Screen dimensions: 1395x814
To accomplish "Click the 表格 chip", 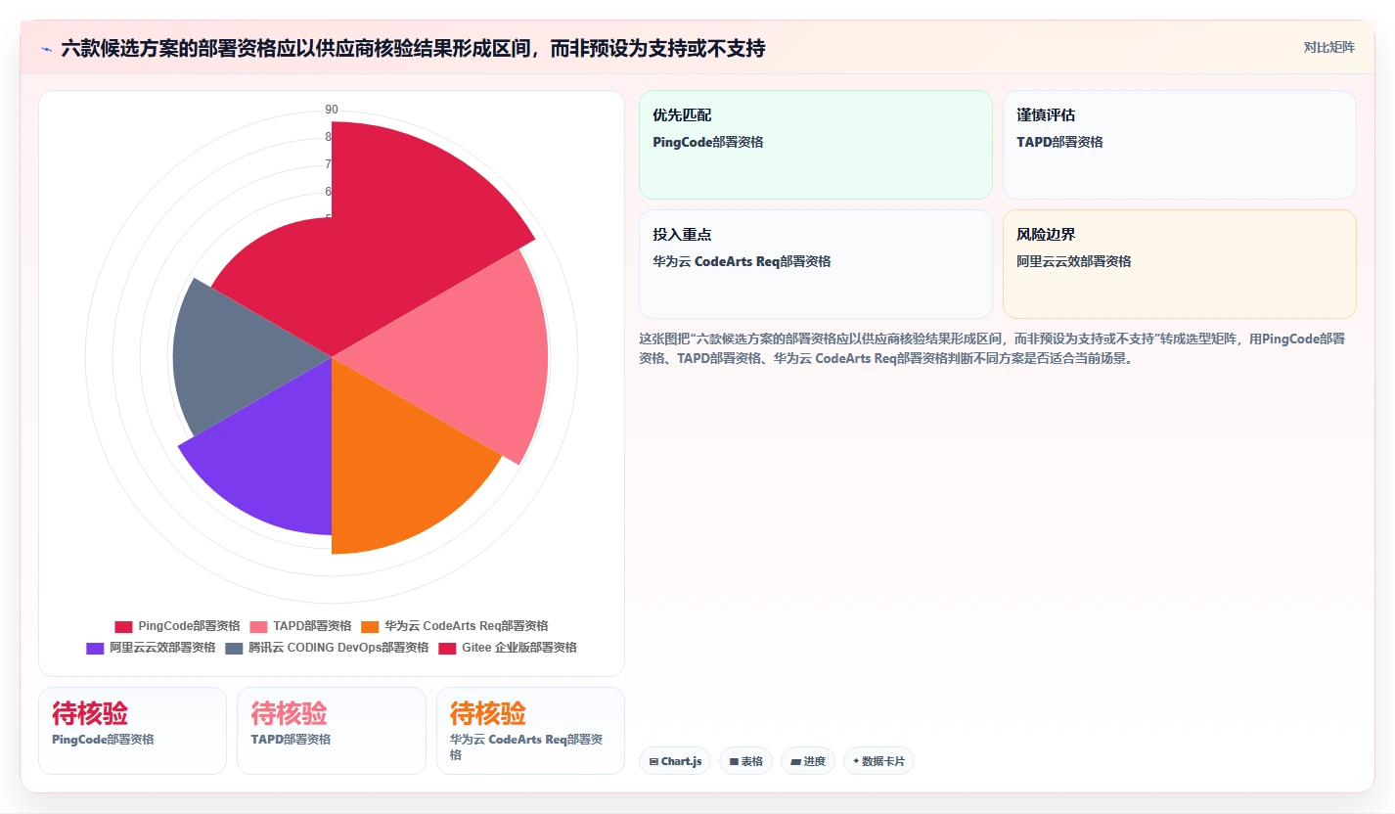I will tap(746, 761).
